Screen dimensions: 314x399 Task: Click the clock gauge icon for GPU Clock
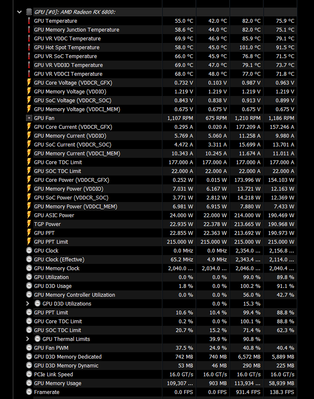click(29, 251)
